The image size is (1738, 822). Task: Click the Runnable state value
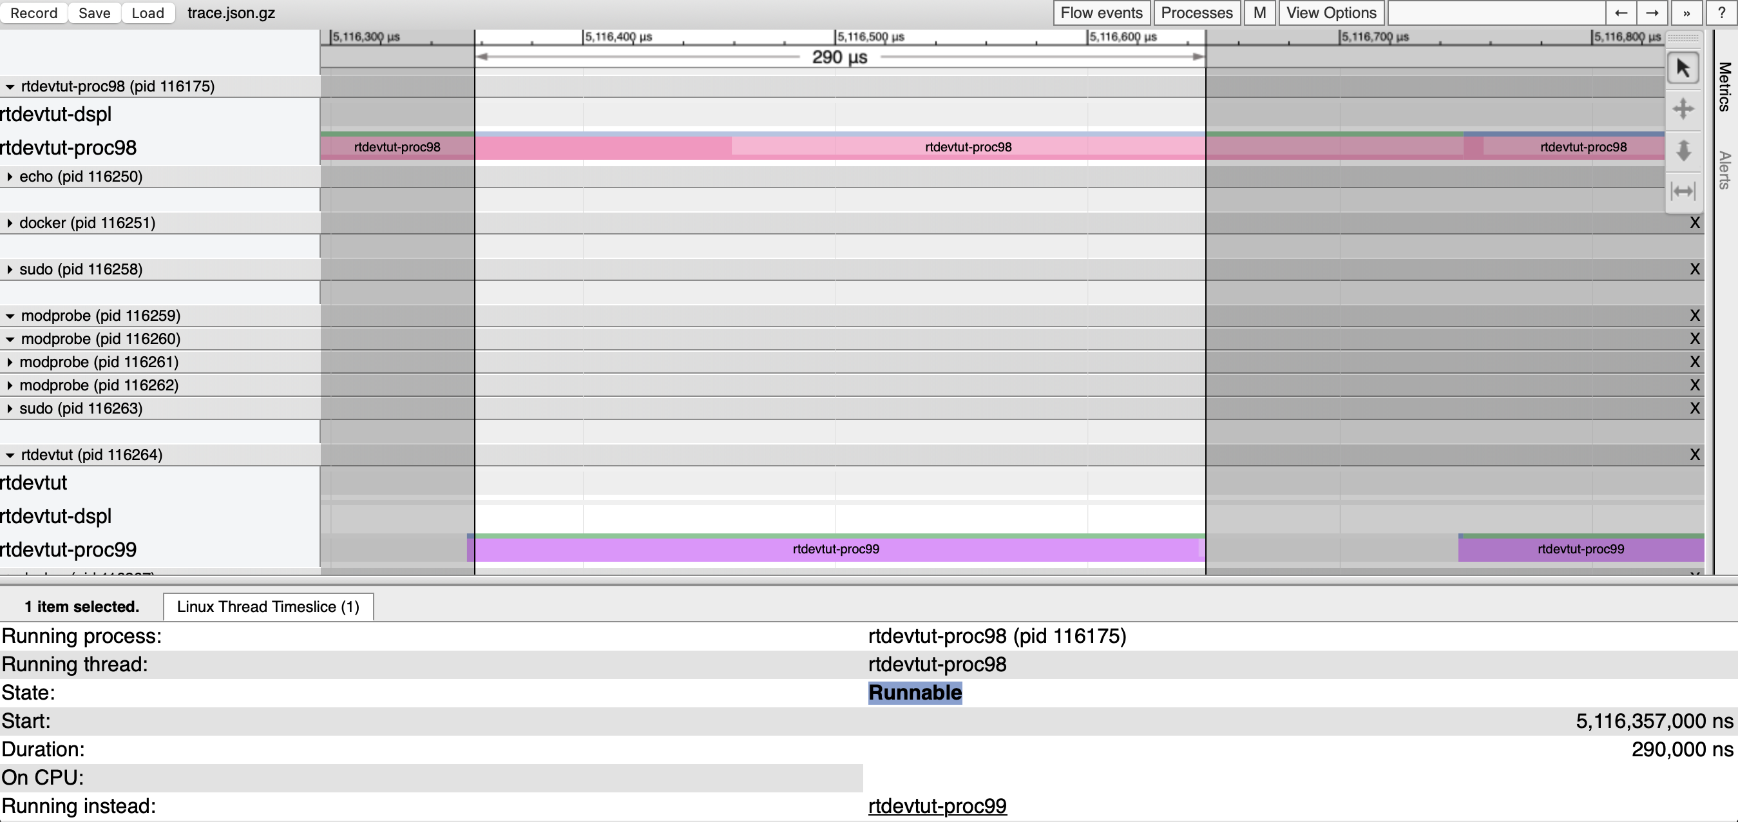[915, 693]
